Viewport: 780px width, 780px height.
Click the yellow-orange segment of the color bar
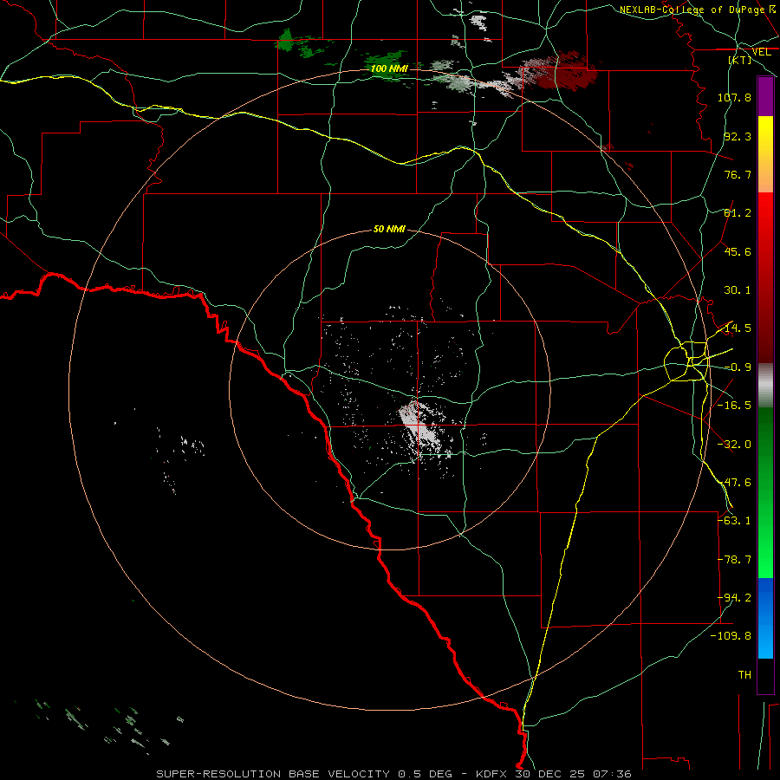pos(765,154)
